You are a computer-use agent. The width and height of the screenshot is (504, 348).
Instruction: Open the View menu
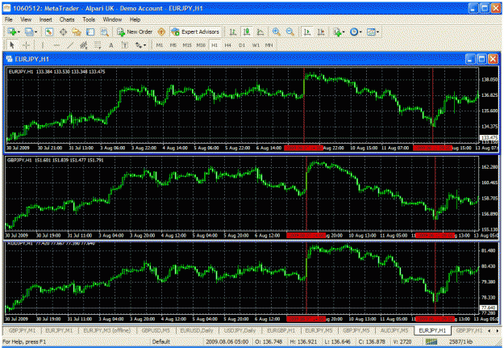[26, 19]
